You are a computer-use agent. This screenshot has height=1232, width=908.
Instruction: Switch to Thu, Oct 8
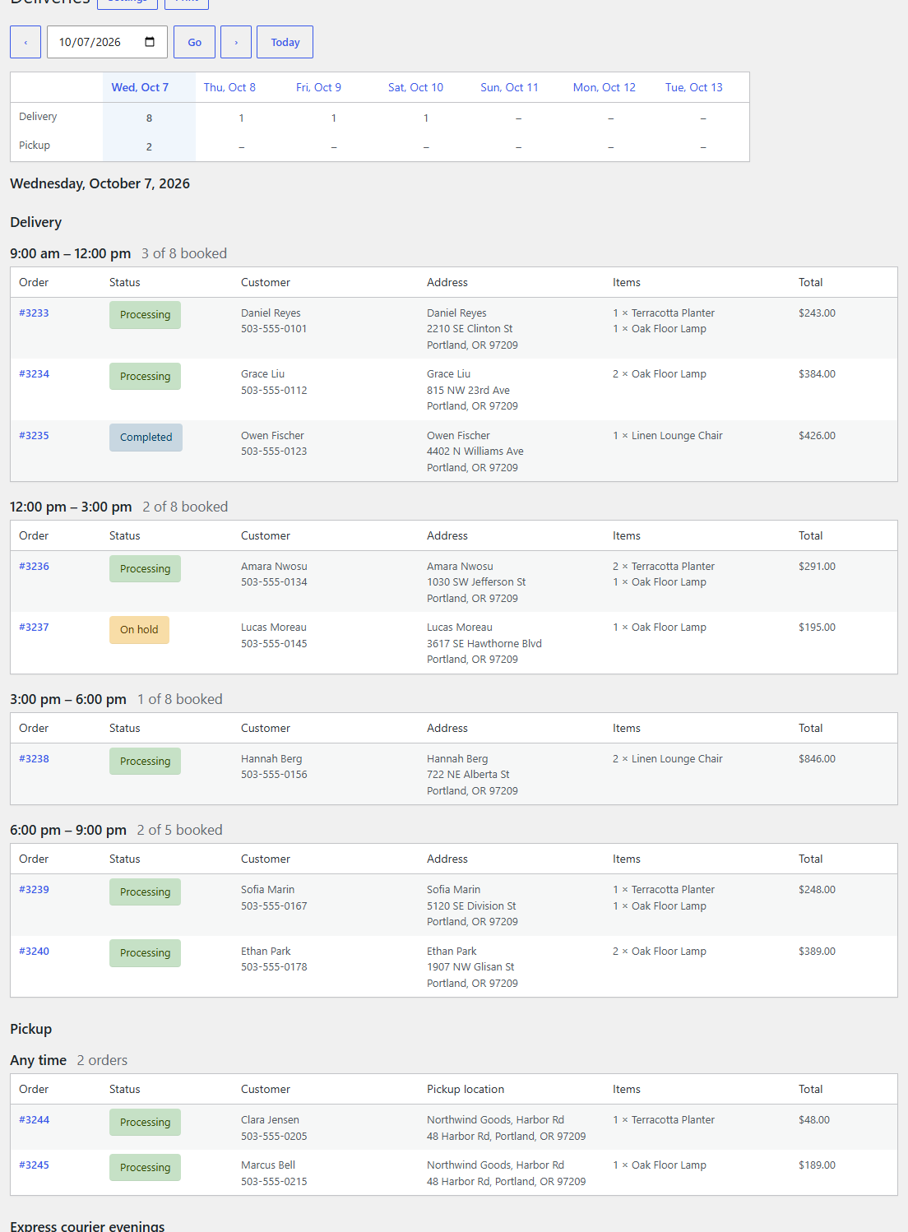(x=229, y=87)
